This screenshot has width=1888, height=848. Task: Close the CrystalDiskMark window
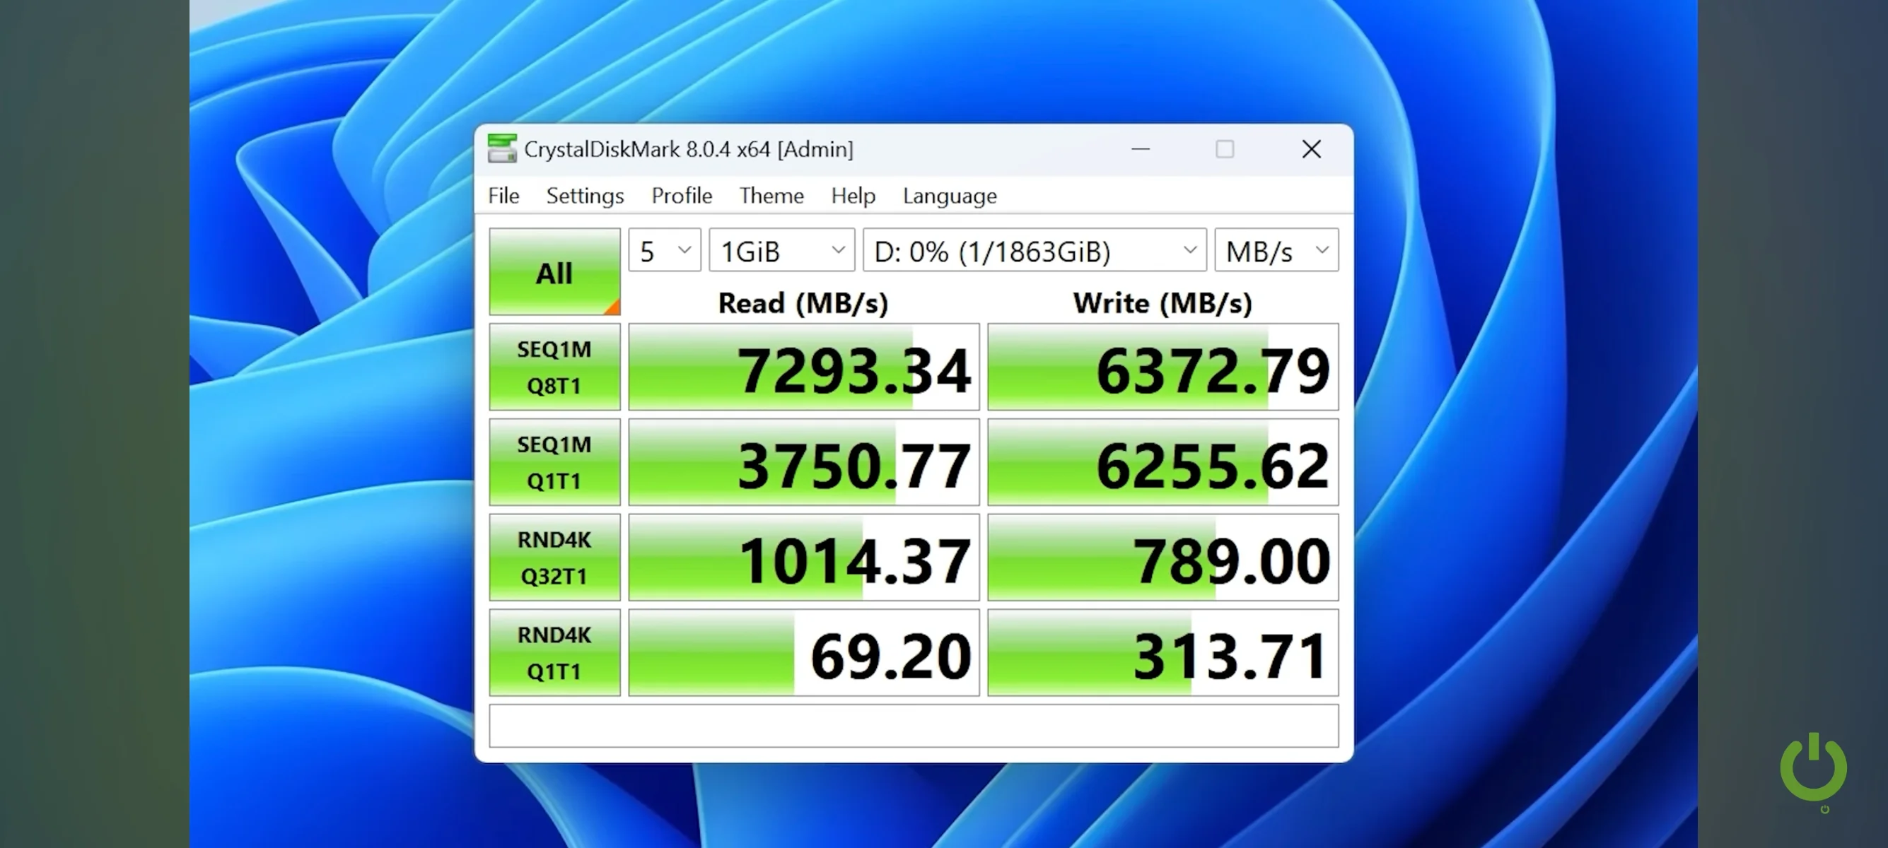1310,149
